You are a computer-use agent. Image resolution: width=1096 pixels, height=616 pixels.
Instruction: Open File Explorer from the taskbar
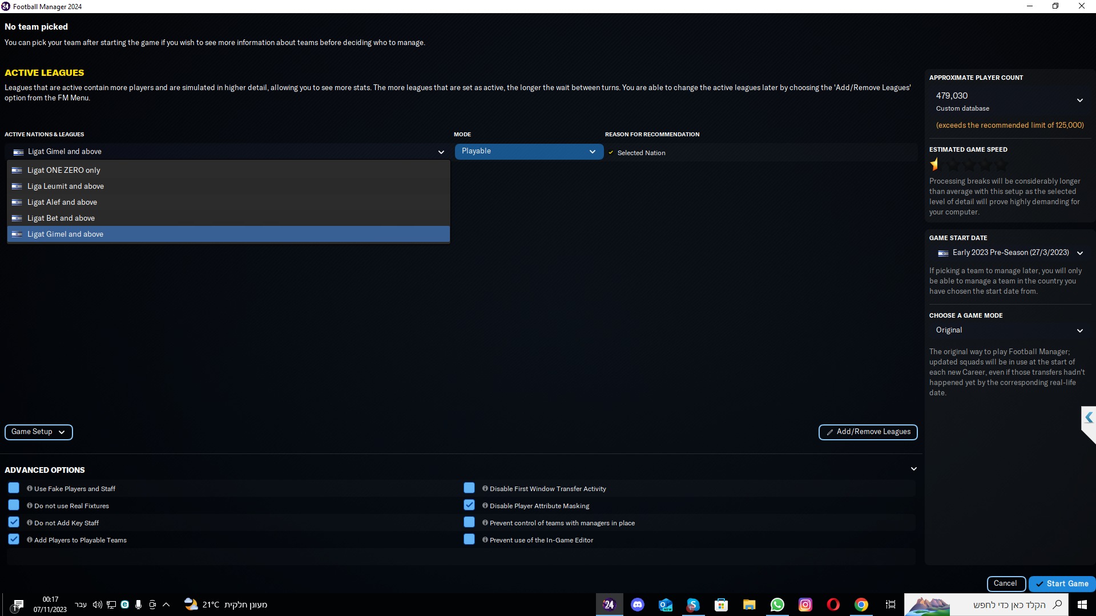(x=750, y=605)
